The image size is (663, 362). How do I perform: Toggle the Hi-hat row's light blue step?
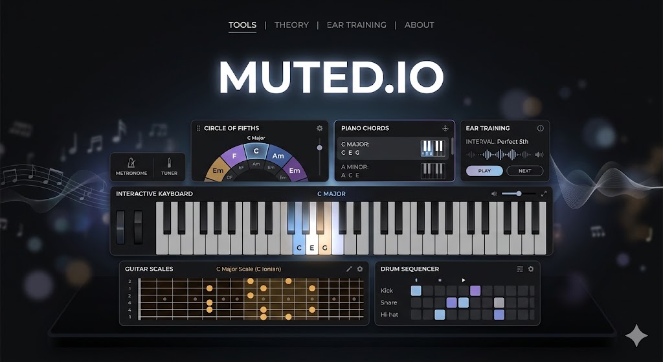point(440,315)
